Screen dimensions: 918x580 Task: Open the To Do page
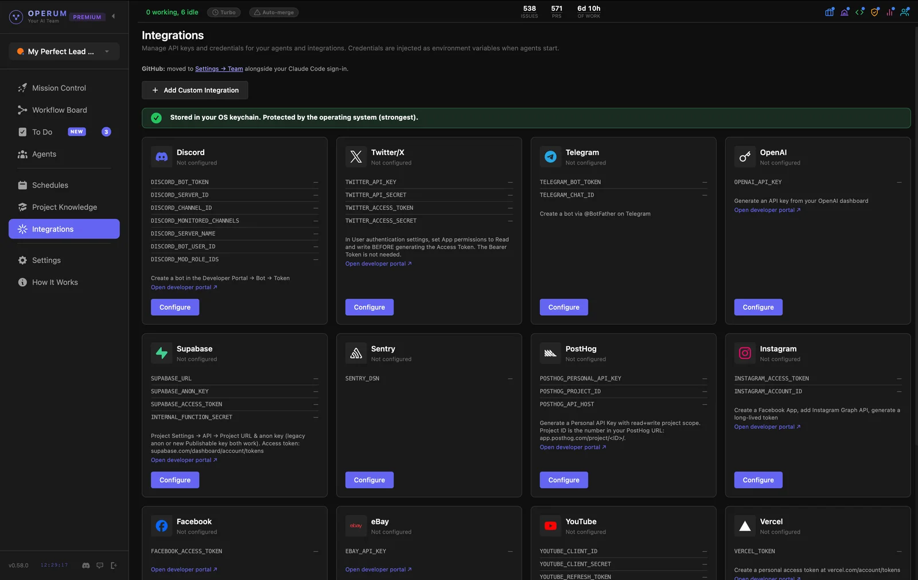click(64, 132)
